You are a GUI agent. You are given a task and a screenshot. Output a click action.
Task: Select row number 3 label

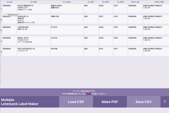coord(1,30)
